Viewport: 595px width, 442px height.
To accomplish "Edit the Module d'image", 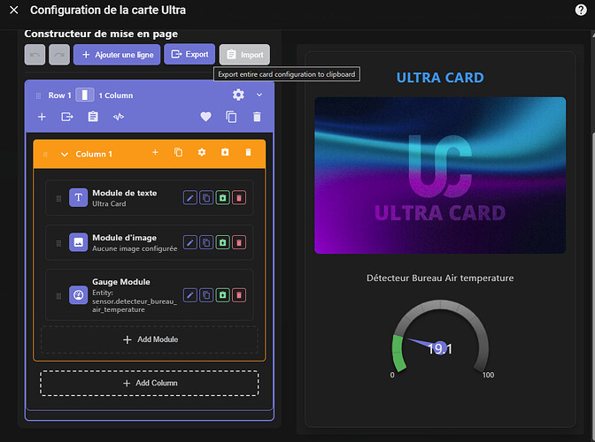I will [x=190, y=242].
